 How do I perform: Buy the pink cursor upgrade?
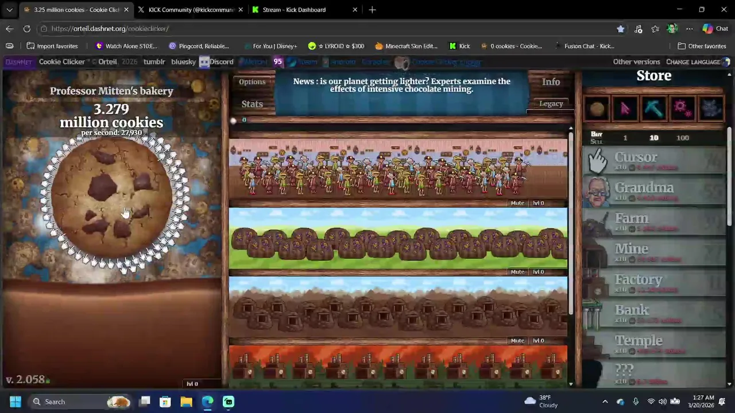tap(625, 108)
